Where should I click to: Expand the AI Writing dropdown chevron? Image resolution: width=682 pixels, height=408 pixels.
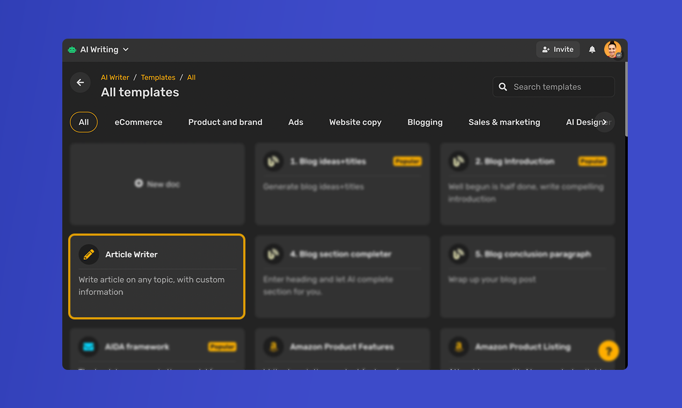[126, 50]
